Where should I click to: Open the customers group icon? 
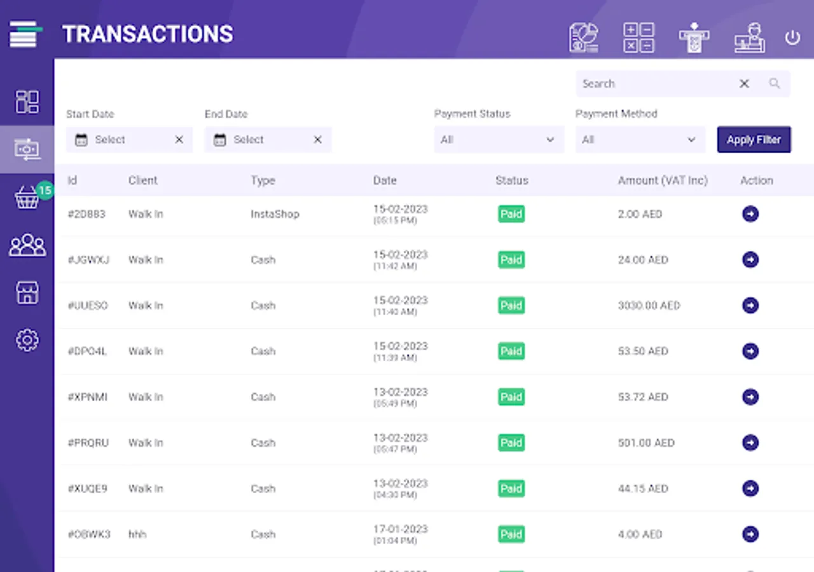point(27,245)
